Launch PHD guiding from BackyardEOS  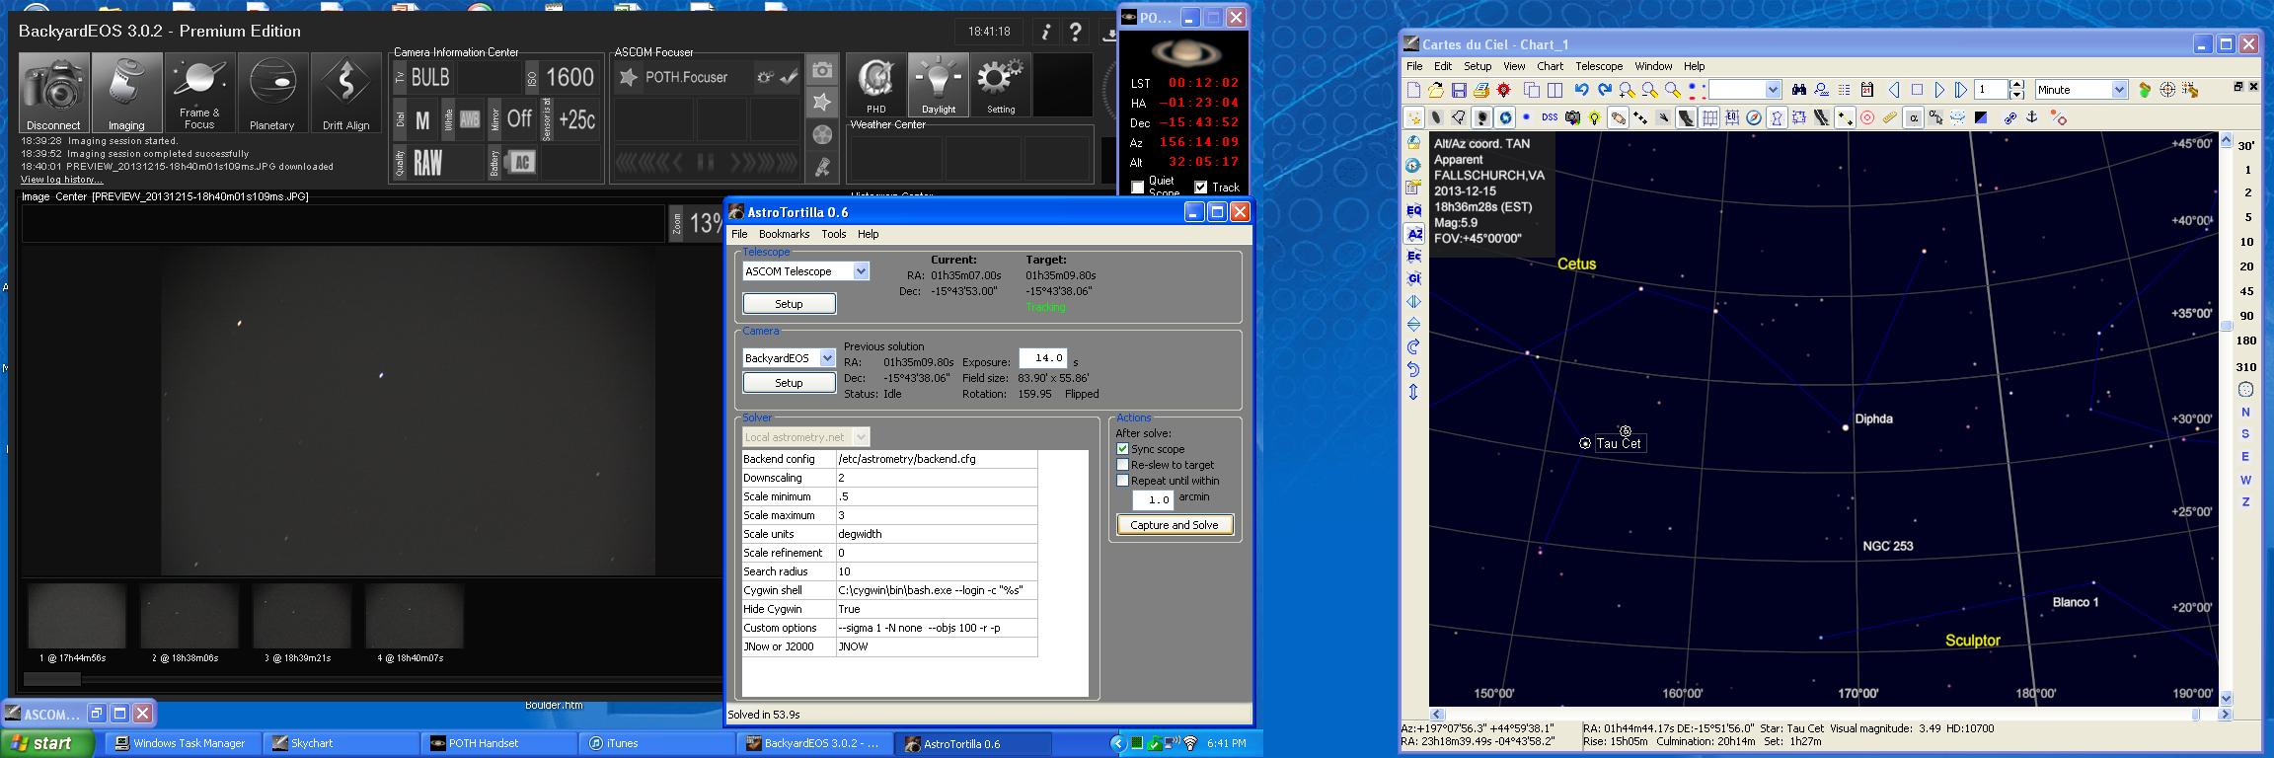click(875, 86)
